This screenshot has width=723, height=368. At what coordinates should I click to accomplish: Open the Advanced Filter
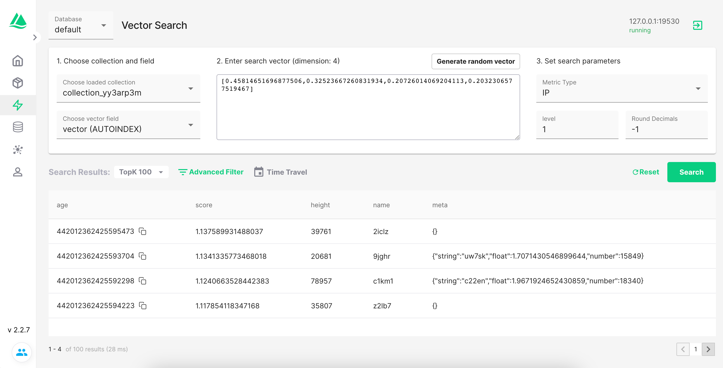(x=211, y=172)
